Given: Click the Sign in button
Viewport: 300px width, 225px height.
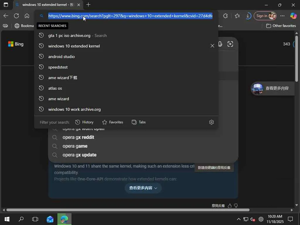Looking at the screenshot, I should click(265, 16).
